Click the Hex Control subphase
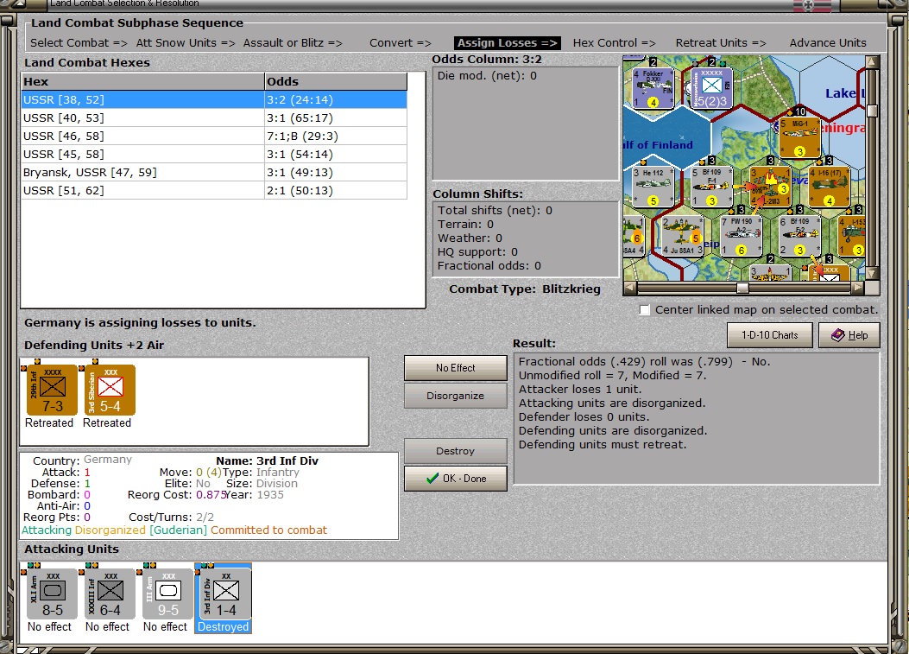The height and width of the screenshot is (654, 909). click(614, 43)
